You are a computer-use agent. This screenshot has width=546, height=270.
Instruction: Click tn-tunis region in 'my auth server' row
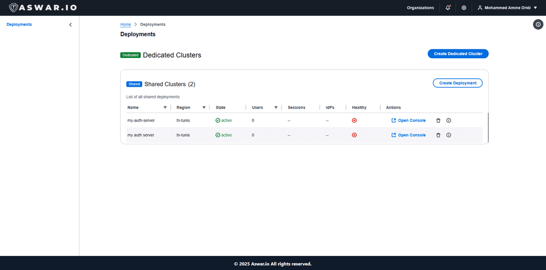183,135
